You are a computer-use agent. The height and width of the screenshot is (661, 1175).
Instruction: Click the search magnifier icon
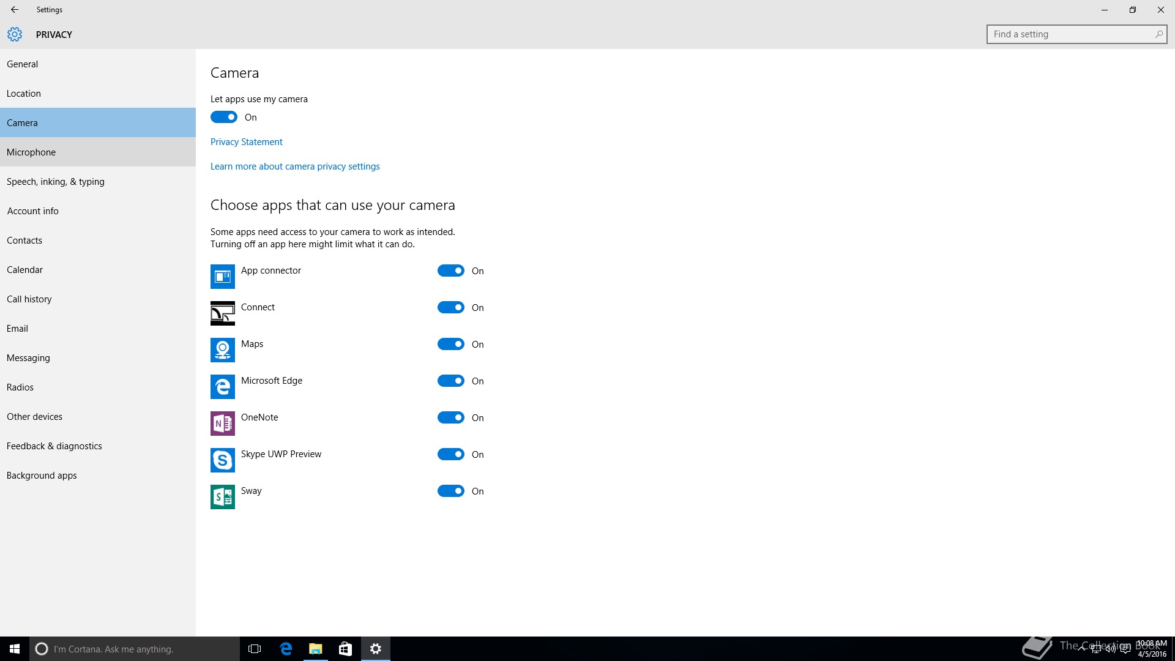coord(1158,34)
